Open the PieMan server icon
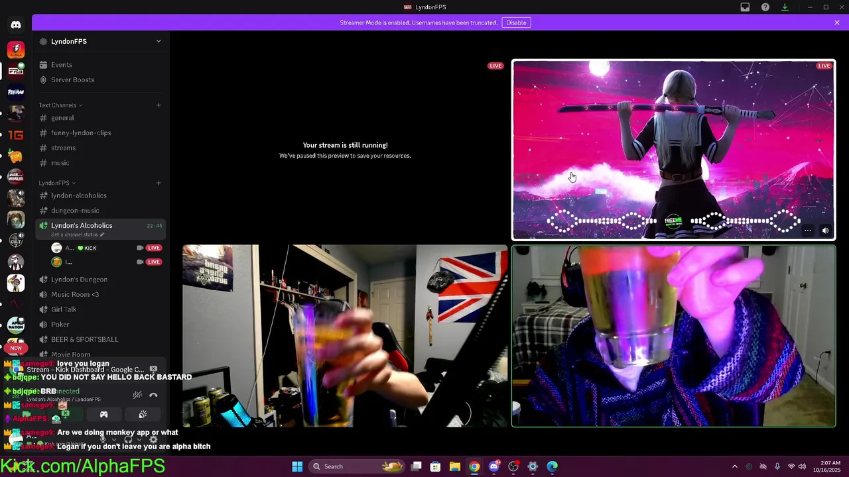The height and width of the screenshot is (477, 849). 16,92
